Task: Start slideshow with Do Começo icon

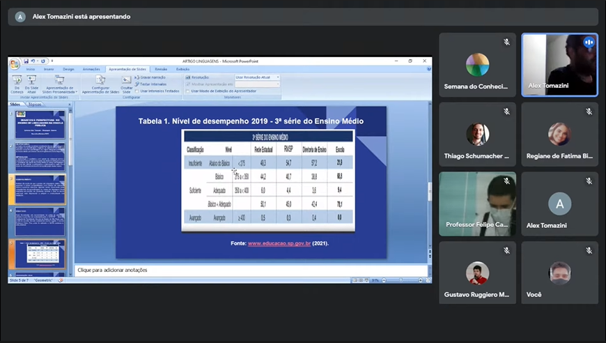Action: pos(17,82)
